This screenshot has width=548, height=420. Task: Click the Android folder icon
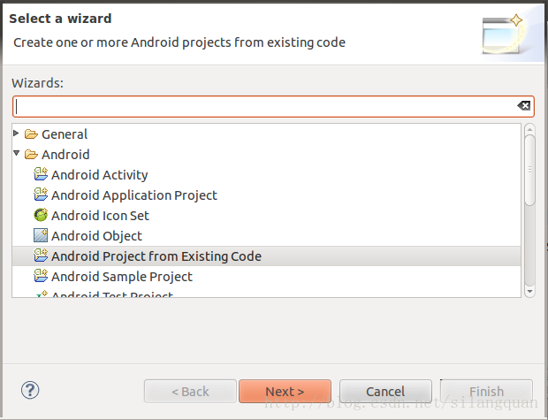(x=31, y=154)
